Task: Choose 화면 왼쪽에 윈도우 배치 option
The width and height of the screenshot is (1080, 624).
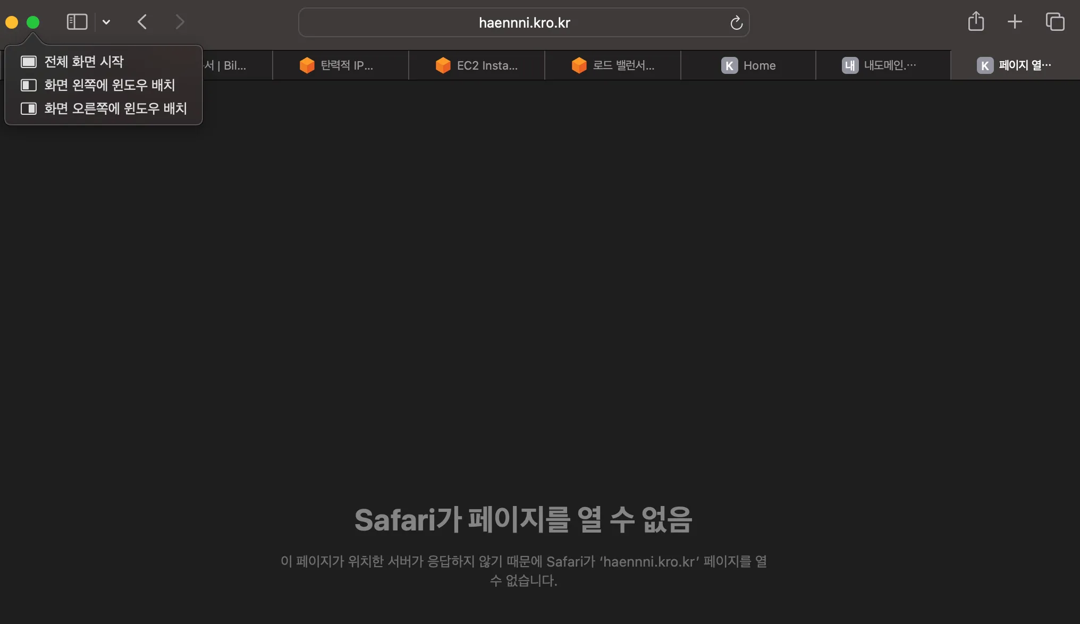Action: [109, 85]
